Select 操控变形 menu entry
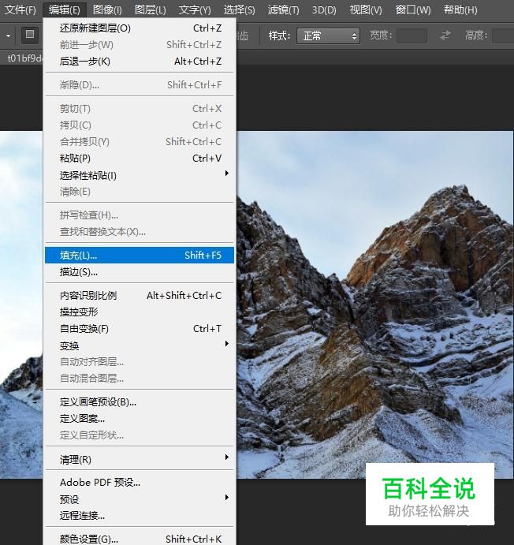514x545 pixels. coord(140,312)
